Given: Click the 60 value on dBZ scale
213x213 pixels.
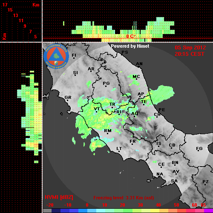Looking at the screenshot, I should [x=194, y=205].
